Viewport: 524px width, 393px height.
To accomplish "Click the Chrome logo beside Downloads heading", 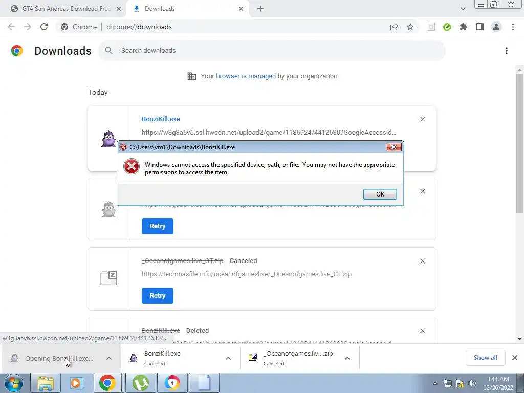I will coord(17,51).
